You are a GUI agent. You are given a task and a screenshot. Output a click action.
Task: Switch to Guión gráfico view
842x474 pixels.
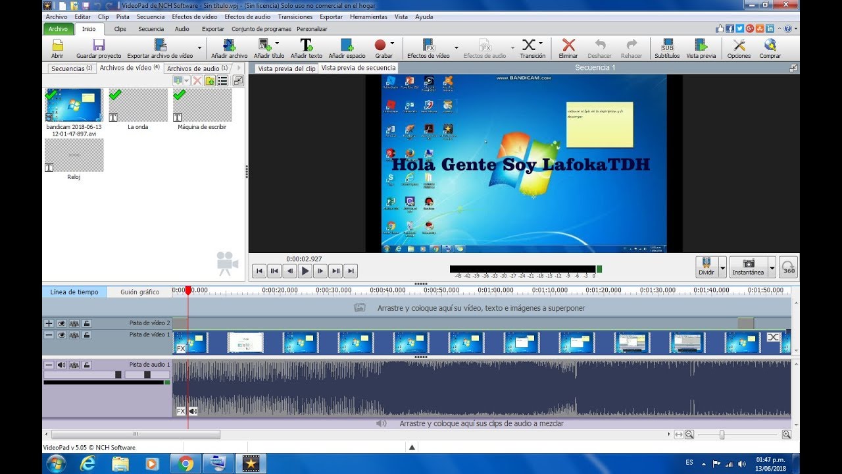(x=139, y=292)
